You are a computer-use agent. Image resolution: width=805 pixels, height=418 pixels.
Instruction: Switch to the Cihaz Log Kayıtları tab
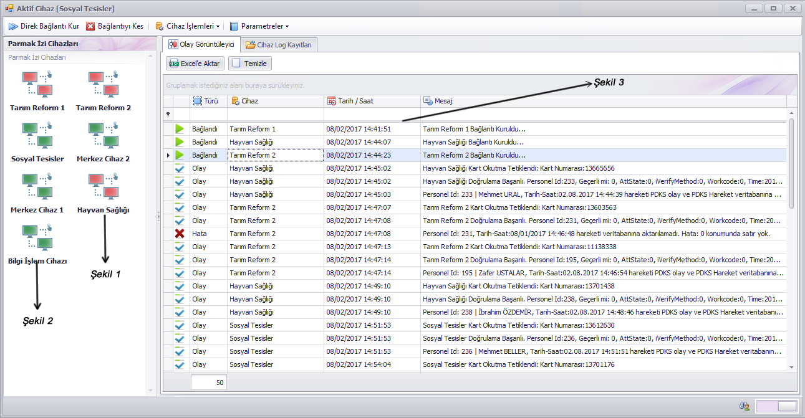pos(279,45)
